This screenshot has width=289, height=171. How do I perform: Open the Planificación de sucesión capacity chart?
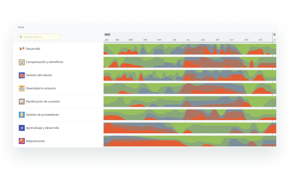[190, 102]
